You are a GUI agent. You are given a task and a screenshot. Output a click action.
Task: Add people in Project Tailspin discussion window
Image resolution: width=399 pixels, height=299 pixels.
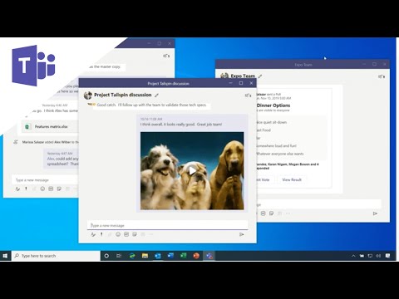tap(248, 96)
